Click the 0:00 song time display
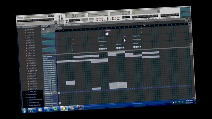Viewport: 212px width, 119px height. 75,16
